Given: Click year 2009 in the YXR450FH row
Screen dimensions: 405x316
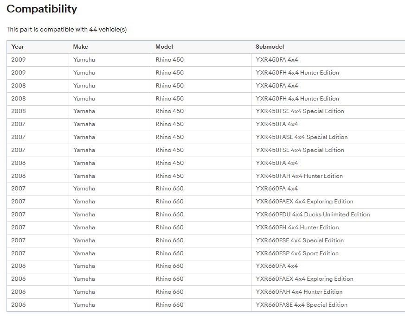Looking at the screenshot, I should tap(19, 72).
